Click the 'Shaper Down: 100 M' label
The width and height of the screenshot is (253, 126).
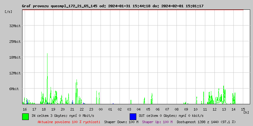pyautogui.click(x=121, y=122)
